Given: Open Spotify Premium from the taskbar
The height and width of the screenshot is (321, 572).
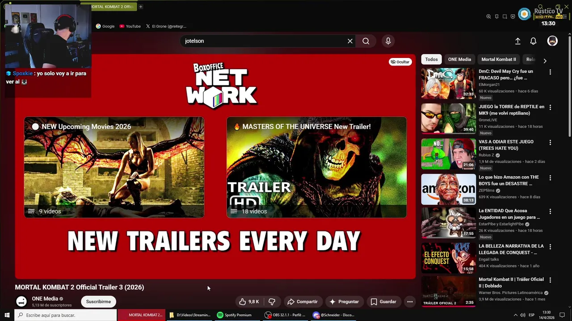Looking at the screenshot, I should [x=234, y=315].
